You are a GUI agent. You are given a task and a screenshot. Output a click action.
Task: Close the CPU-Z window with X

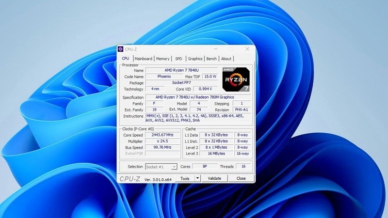click(x=247, y=49)
